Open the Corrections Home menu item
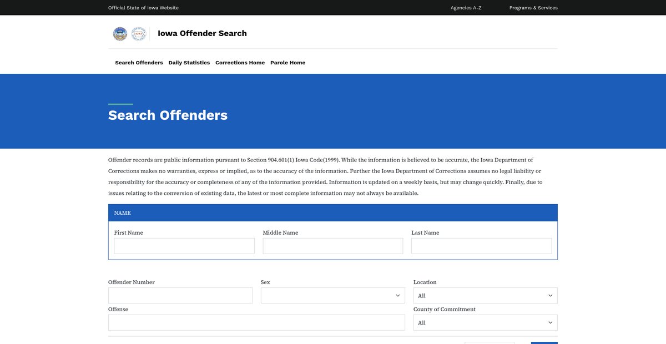The width and height of the screenshot is (666, 344). (240, 63)
